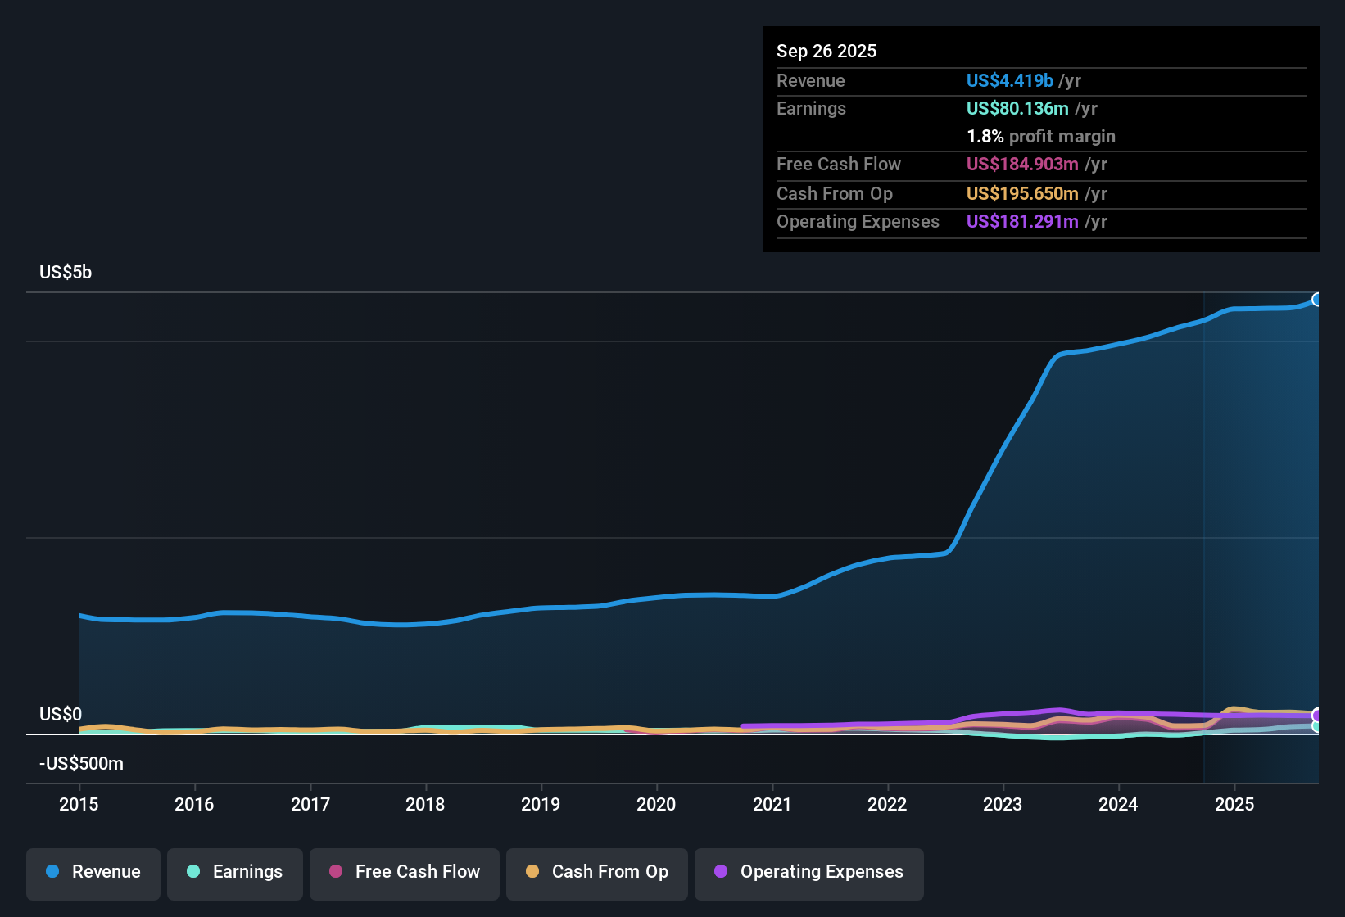The height and width of the screenshot is (917, 1345).
Task: Expand the 1.8% profit margin row
Action: (1041, 137)
